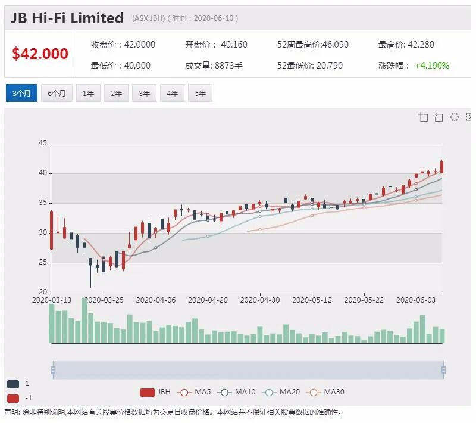476x423 pixels.
Task: Click the 2020-04-06 axis date label
Action: click(x=156, y=300)
